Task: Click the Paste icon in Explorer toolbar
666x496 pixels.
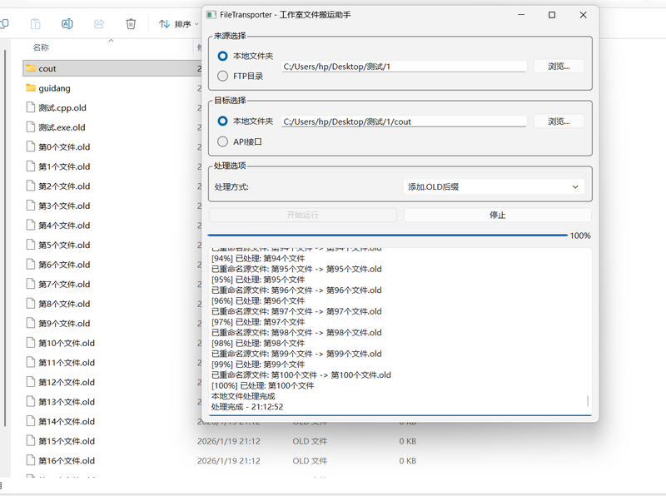Action: 36,24
